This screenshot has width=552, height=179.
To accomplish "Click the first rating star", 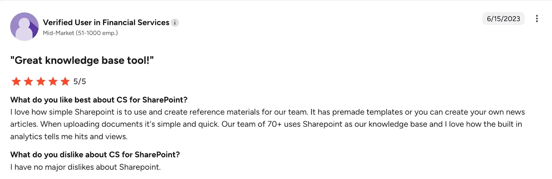I will pos(16,81).
